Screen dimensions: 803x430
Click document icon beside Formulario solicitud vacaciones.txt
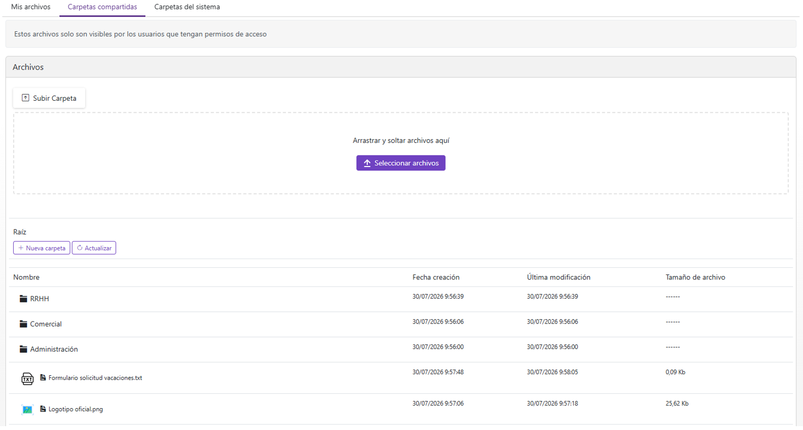pyautogui.click(x=43, y=377)
